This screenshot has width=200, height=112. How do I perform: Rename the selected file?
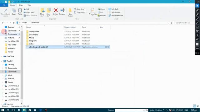pyautogui.click(x=62, y=12)
